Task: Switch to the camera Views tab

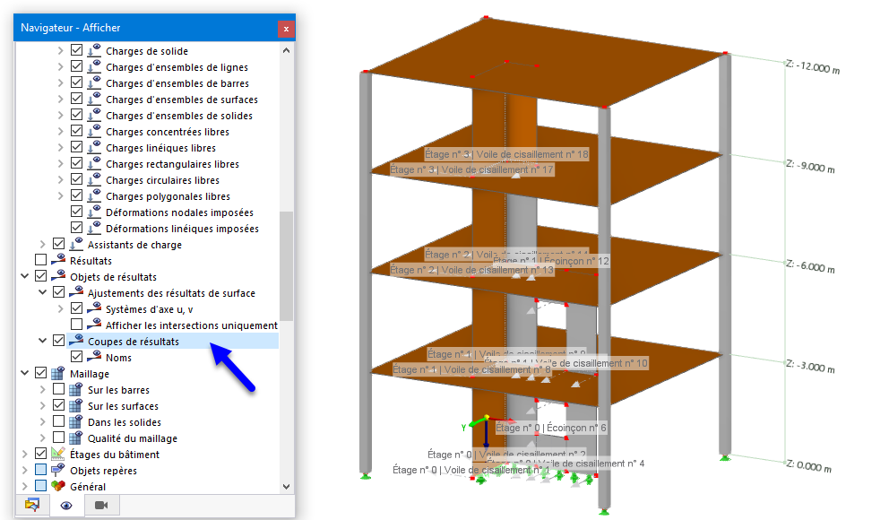Action: (x=101, y=505)
